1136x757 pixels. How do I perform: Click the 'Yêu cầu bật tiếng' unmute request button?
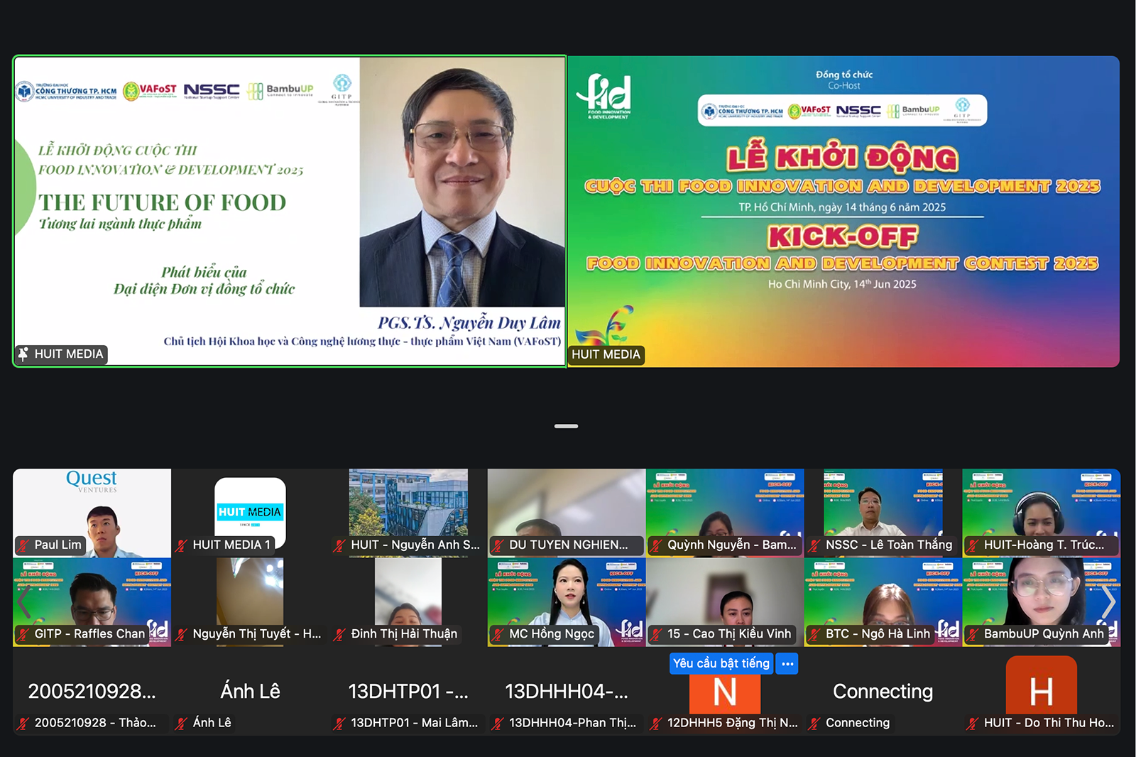(721, 663)
